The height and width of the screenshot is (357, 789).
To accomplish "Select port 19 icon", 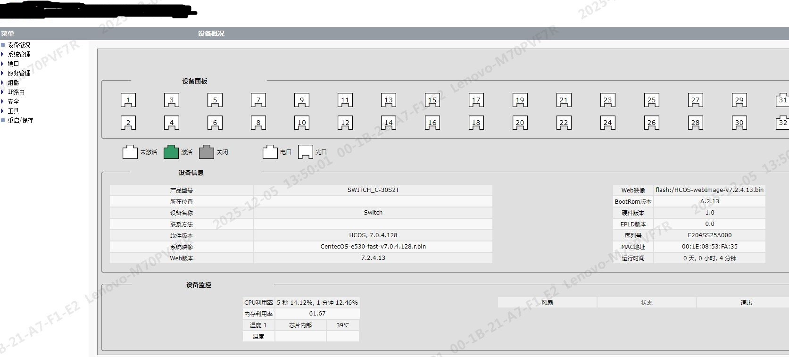I will pos(520,100).
